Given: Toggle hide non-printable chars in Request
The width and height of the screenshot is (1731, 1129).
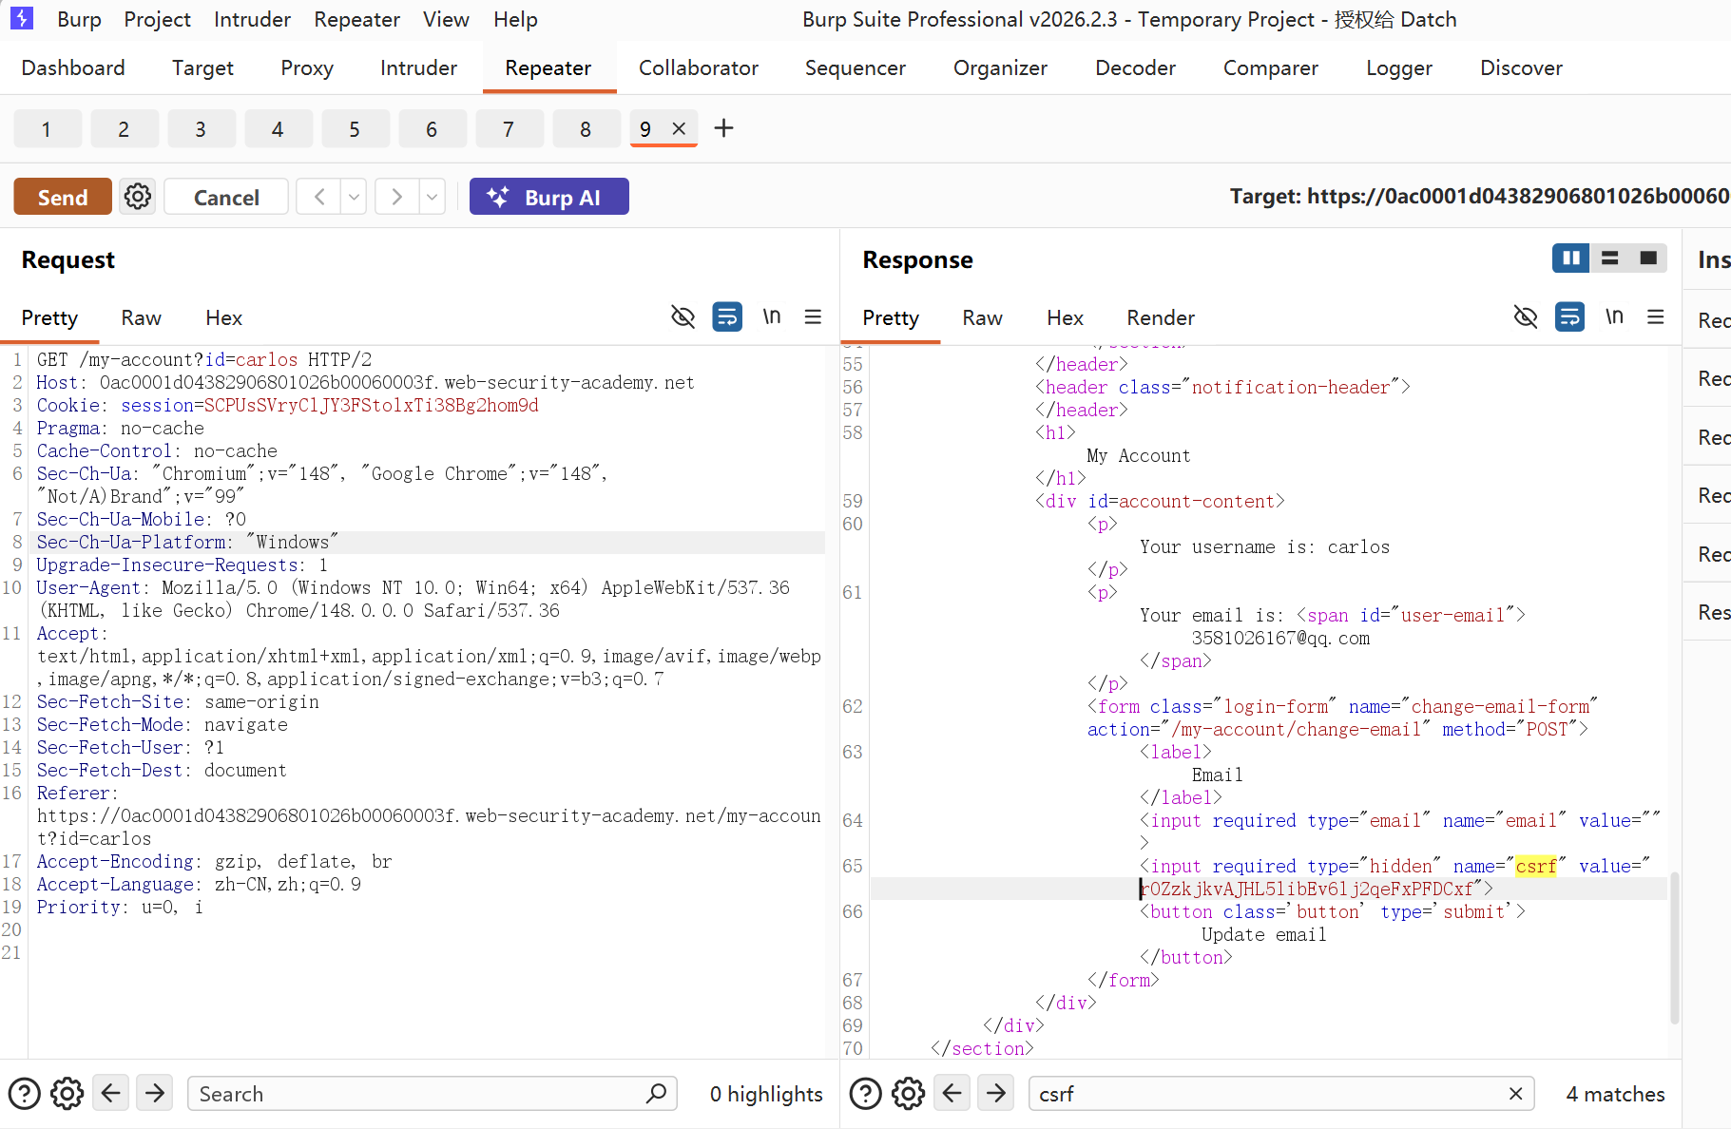Looking at the screenshot, I should pyautogui.click(x=683, y=316).
